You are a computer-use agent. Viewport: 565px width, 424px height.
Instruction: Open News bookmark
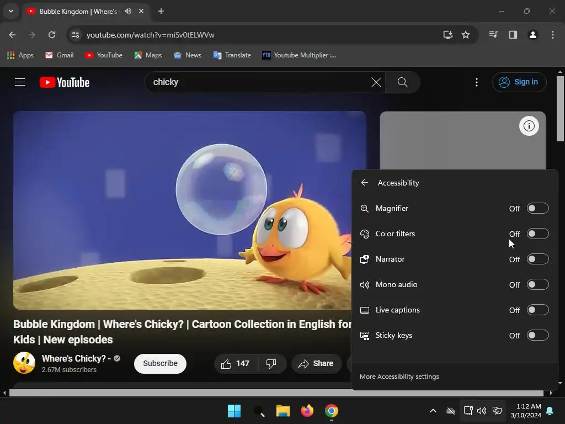click(188, 55)
